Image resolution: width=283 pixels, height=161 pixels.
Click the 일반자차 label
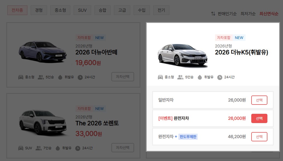click(166, 100)
